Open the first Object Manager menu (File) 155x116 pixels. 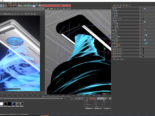115,5
